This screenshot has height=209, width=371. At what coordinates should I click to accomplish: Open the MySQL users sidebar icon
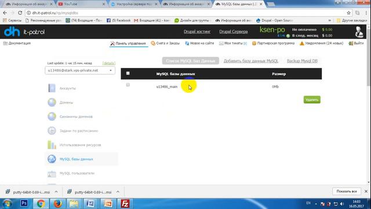[52, 174]
